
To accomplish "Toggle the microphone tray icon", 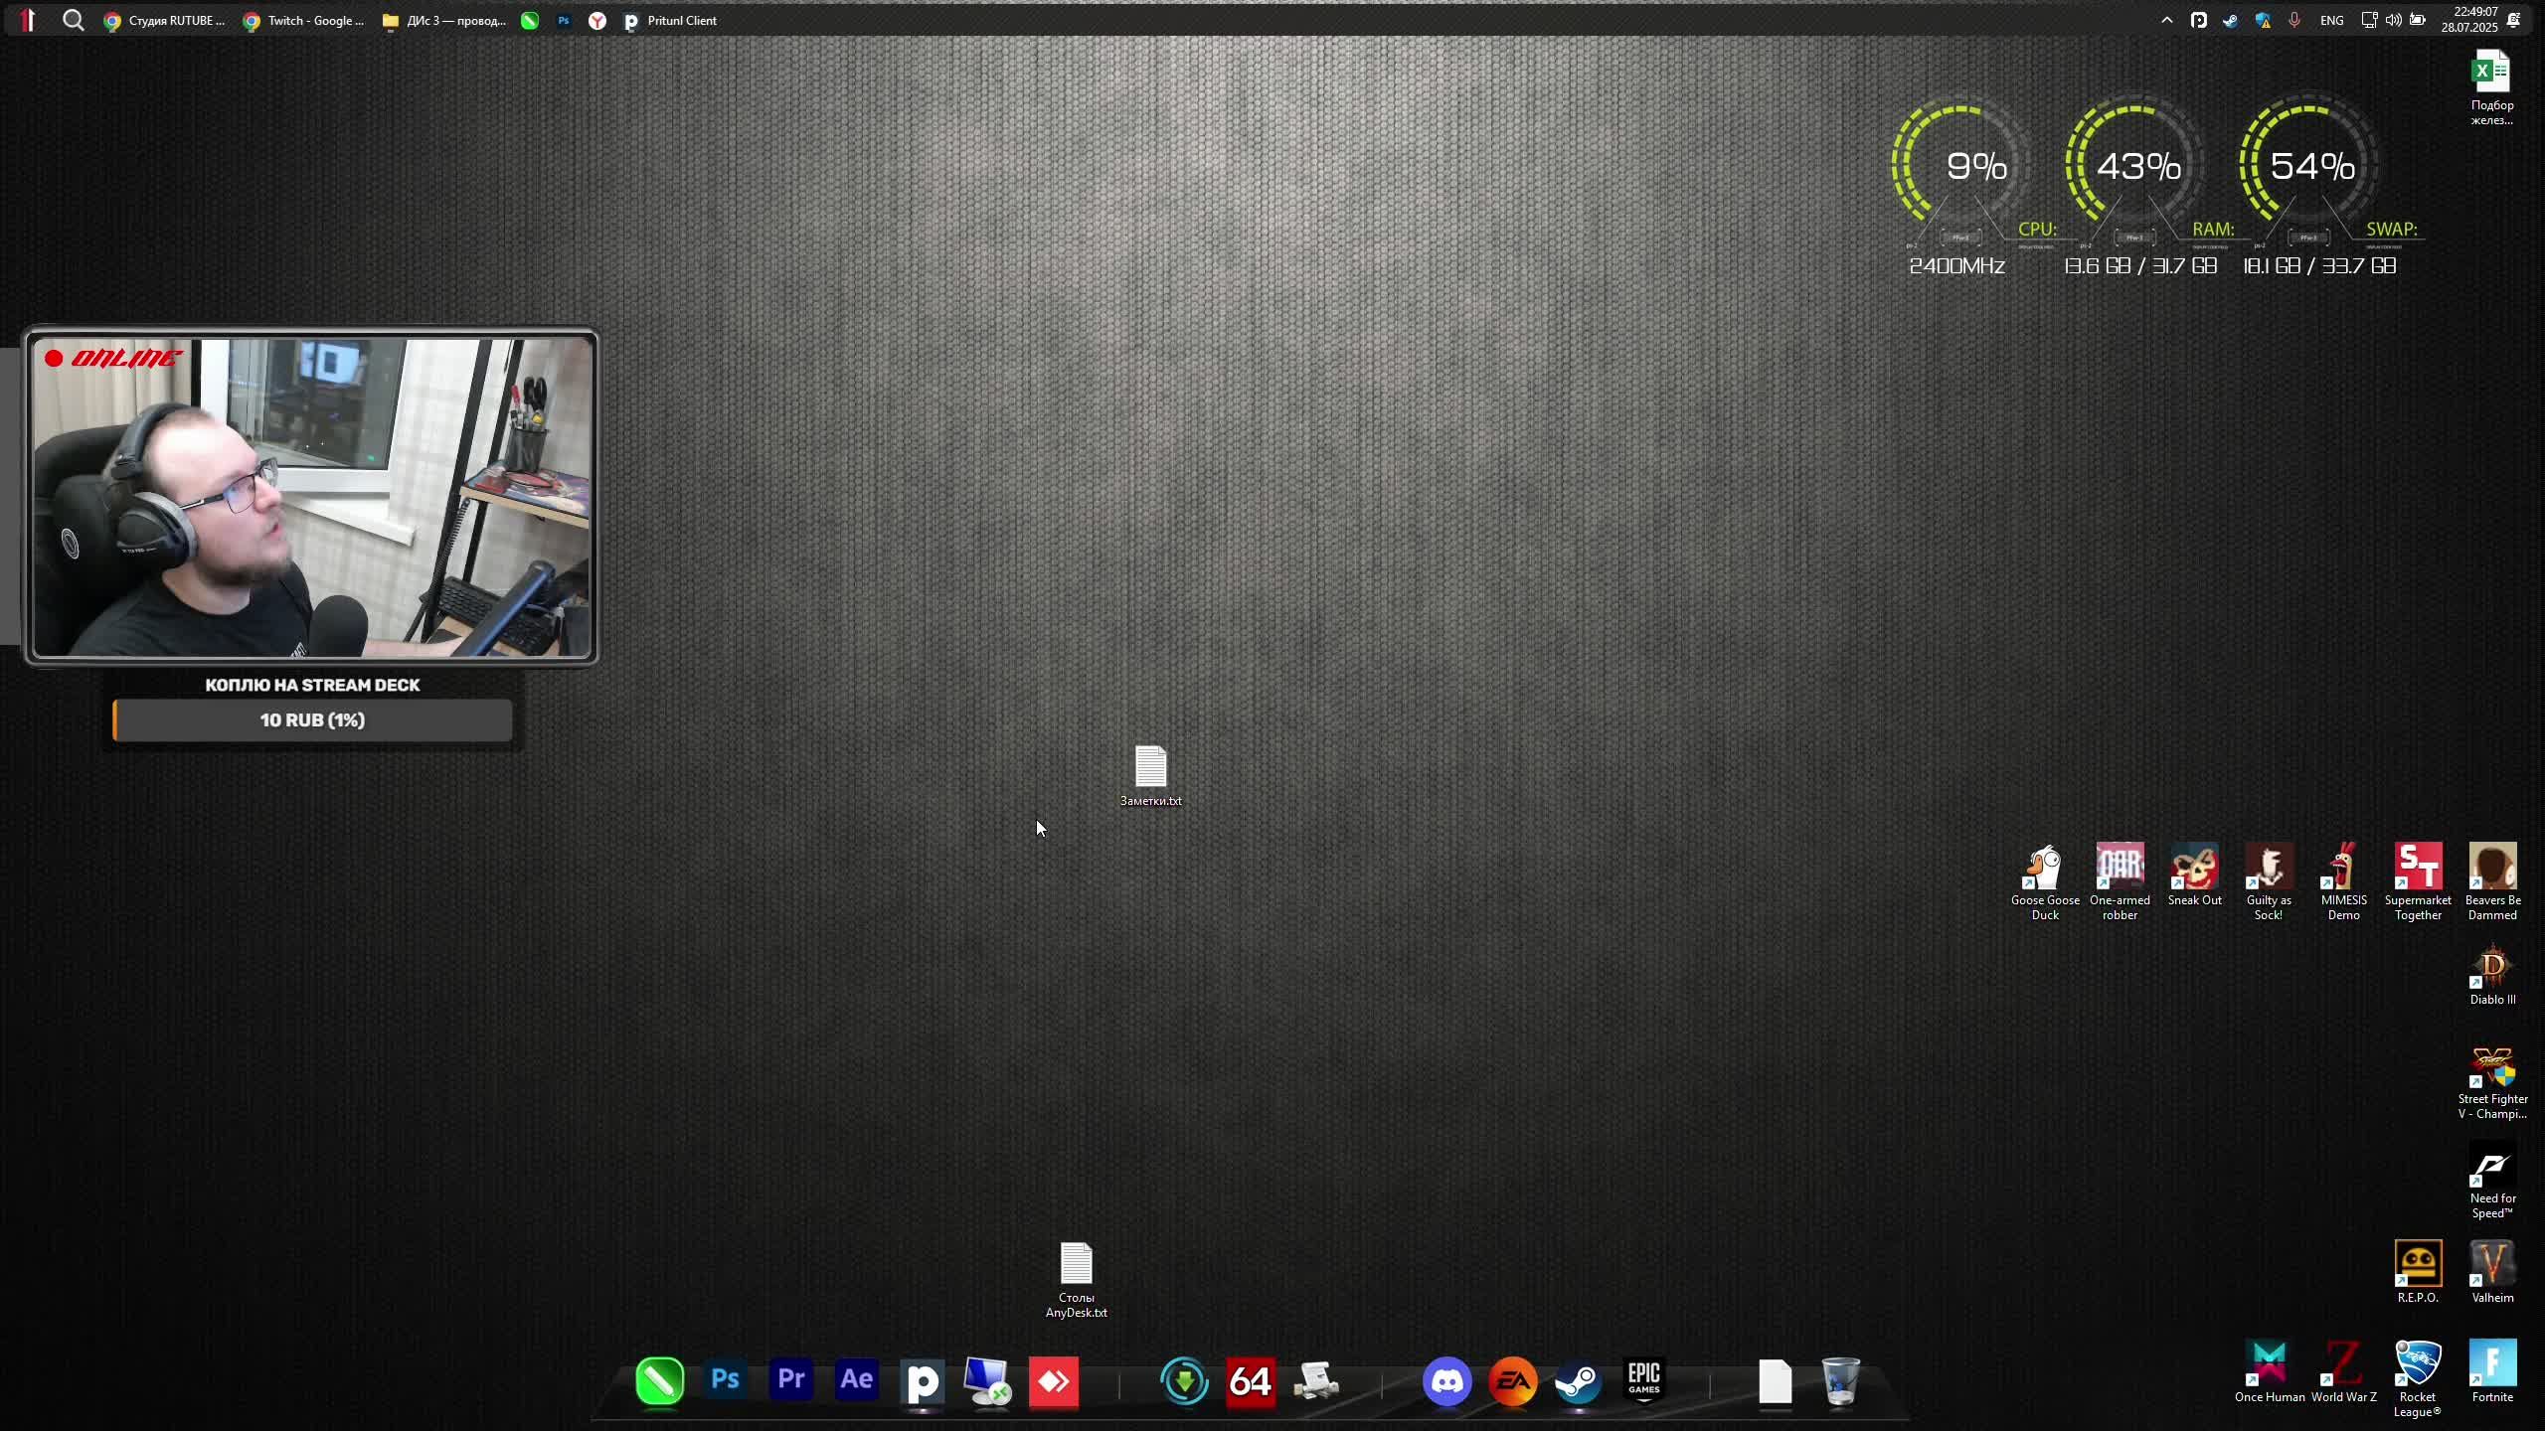I will tap(2294, 20).
